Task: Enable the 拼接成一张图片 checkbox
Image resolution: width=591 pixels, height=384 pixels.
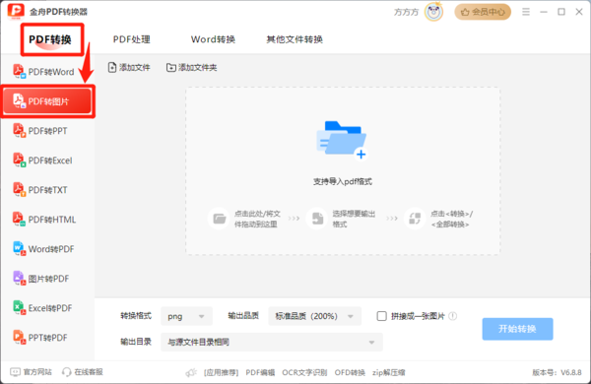Action: (382, 316)
